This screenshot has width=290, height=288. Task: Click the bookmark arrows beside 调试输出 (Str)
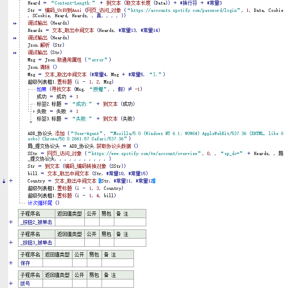[x=15, y=53]
